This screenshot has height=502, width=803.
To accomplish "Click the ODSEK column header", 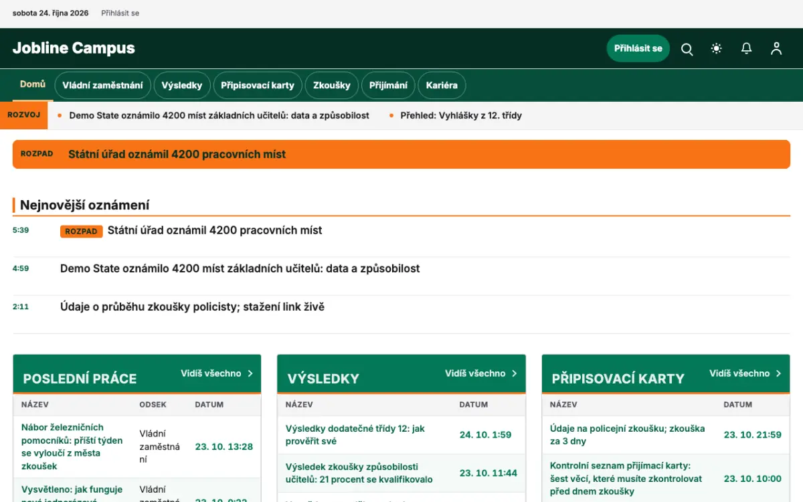I will 153,405.
